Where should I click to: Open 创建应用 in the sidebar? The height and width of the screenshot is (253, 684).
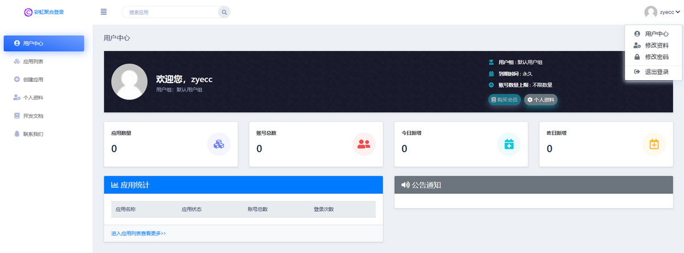[x=33, y=80]
